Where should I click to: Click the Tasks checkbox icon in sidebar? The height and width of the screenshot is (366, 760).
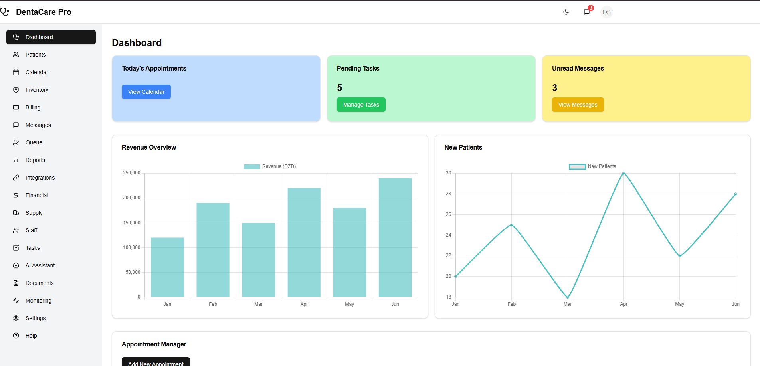pyautogui.click(x=16, y=248)
